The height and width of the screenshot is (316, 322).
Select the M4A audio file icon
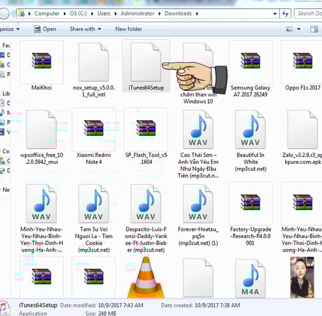click(251, 278)
